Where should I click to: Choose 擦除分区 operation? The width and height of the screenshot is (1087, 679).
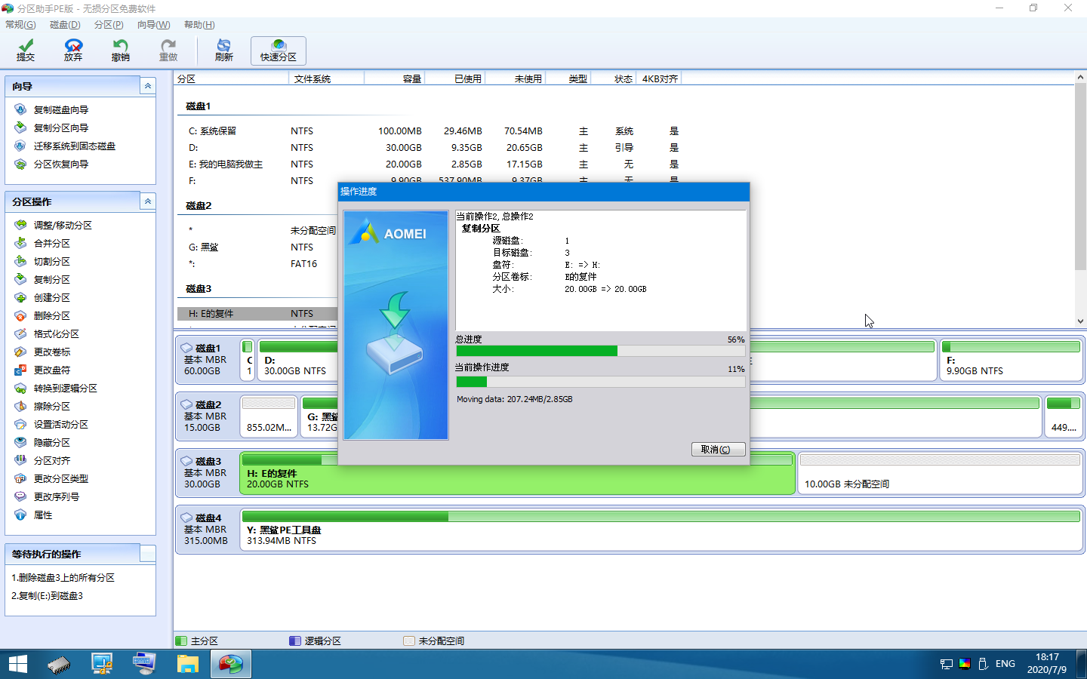[x=51, y=406]
